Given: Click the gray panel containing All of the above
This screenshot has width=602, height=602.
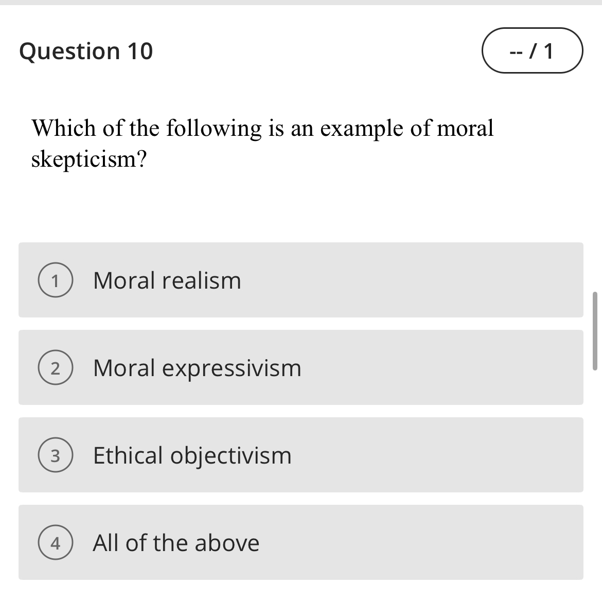Looking at the screenshot, I should pos(301,542).
